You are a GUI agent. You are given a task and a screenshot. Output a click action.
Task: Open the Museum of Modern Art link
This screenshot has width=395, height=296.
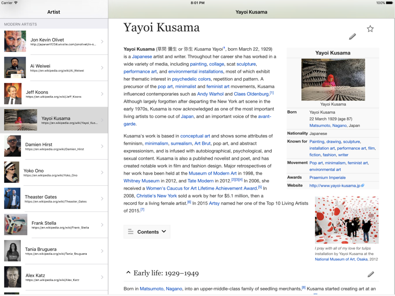click(x=213, y=173)
